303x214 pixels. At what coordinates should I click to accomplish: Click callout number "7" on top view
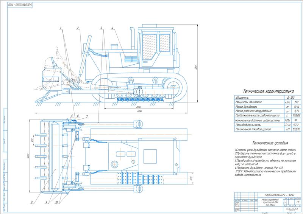tap(87, 116)
